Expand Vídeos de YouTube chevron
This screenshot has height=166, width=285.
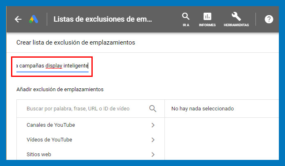[153, 140]
